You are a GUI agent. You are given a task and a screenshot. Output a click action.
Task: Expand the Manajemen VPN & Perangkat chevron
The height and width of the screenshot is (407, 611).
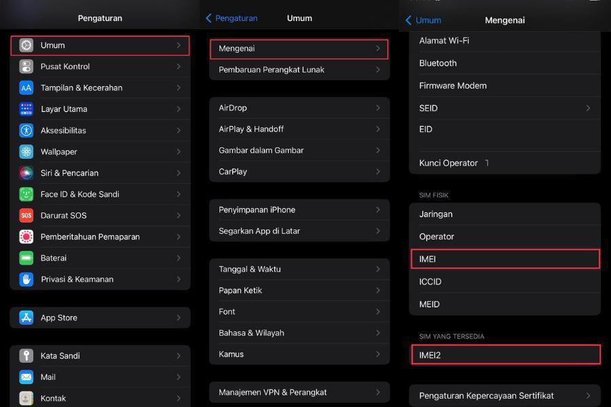tap(377, 392)
